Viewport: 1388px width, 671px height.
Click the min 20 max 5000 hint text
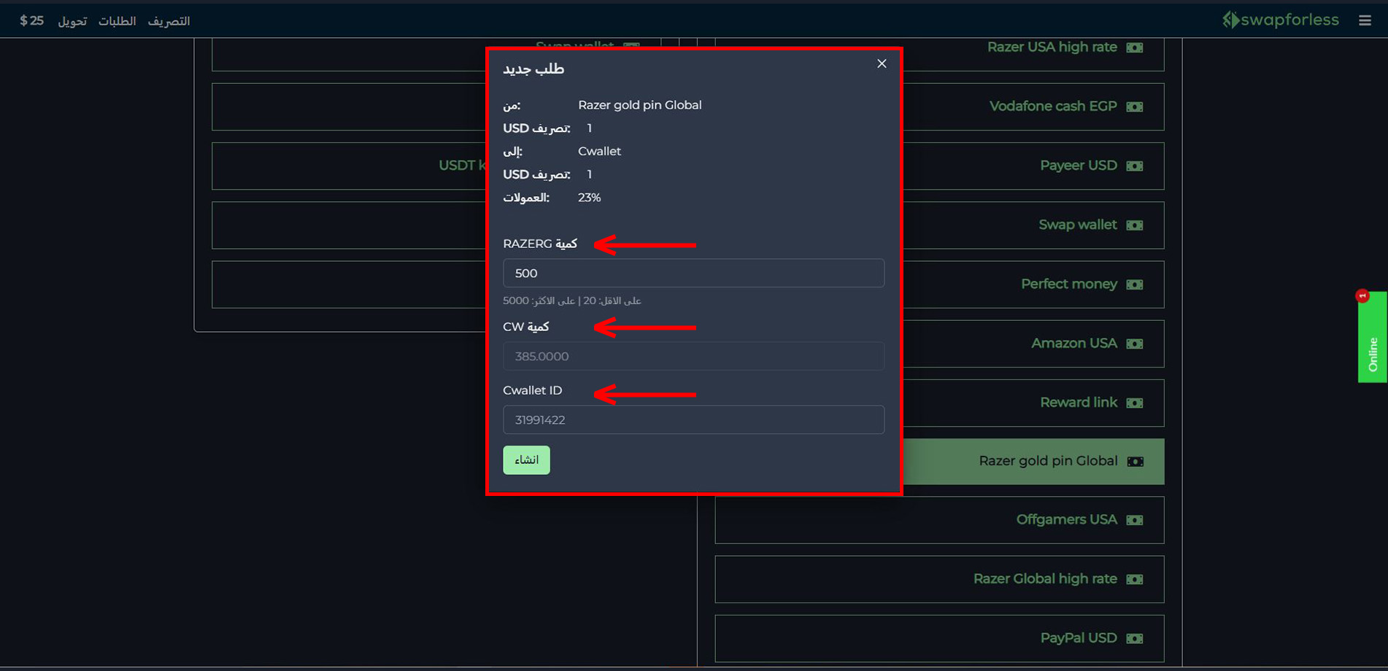[x=572, y=300]
